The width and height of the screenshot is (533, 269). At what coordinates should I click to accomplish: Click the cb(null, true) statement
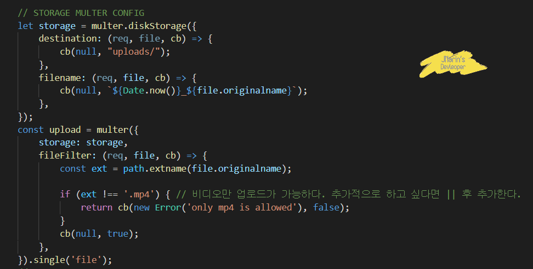pyautogui.click(x=99, y=234)
